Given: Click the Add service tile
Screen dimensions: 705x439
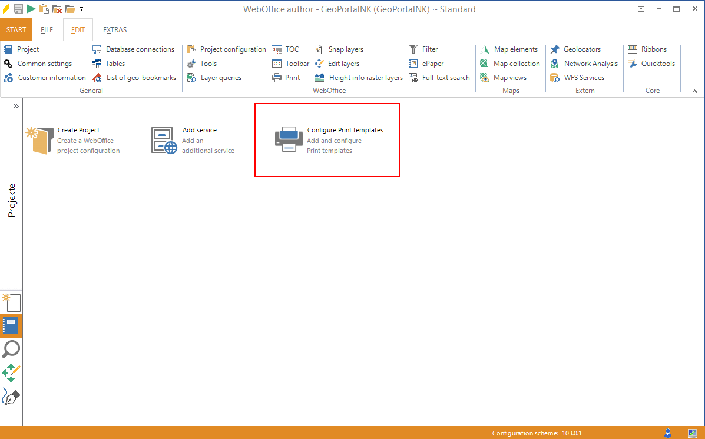Looking at the screenshot, I should [x=193, y=140].
